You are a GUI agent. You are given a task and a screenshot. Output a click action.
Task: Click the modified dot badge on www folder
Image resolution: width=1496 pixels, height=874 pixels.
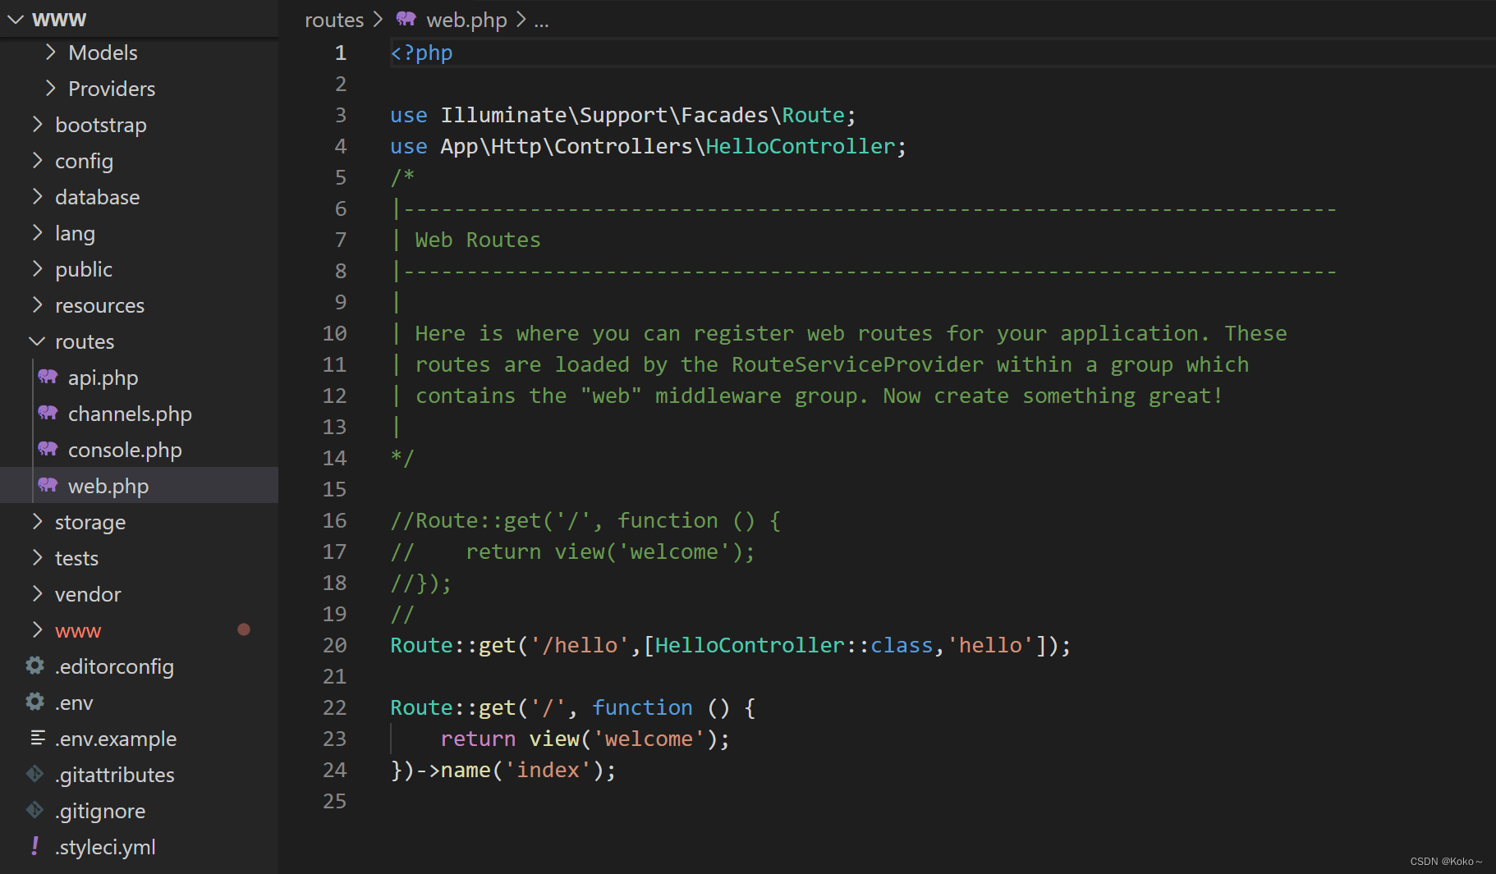(x=244, y=629)
